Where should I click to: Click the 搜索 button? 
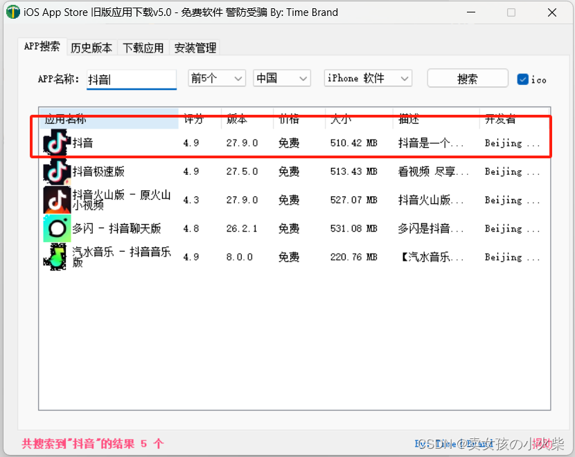468,78
